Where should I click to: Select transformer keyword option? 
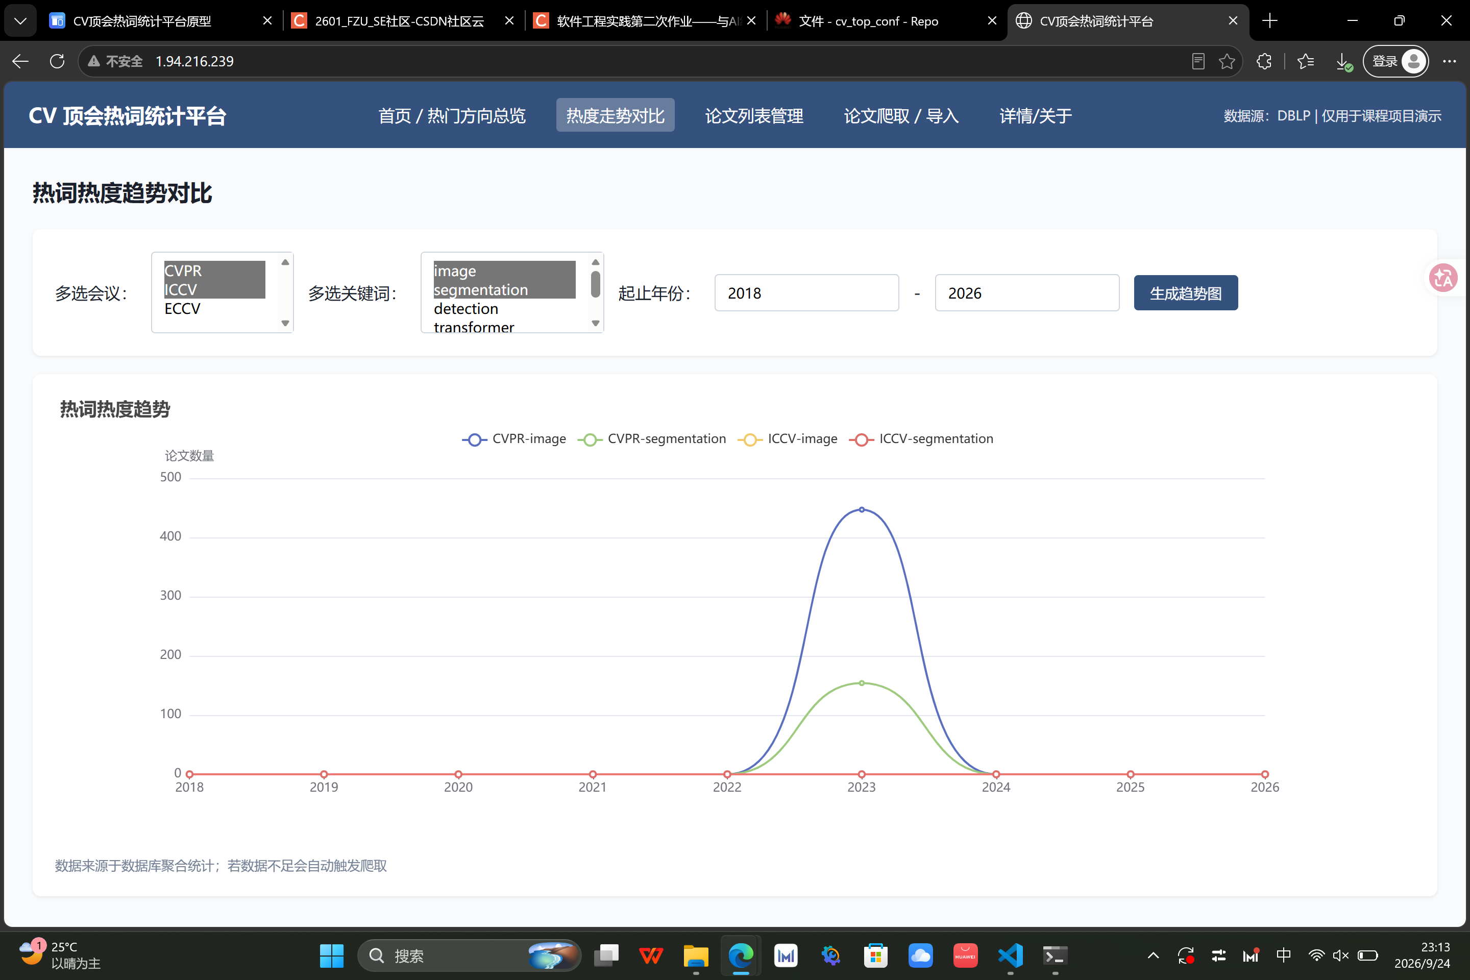504,326
